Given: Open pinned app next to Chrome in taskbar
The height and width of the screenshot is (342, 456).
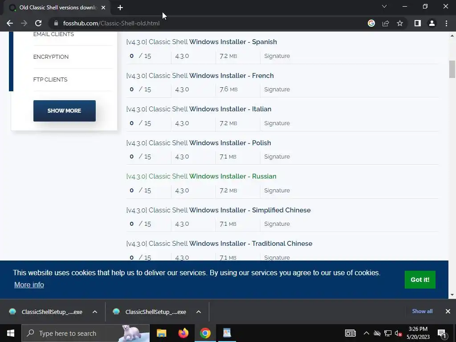Looking at the screenshot, I should 227,333.
